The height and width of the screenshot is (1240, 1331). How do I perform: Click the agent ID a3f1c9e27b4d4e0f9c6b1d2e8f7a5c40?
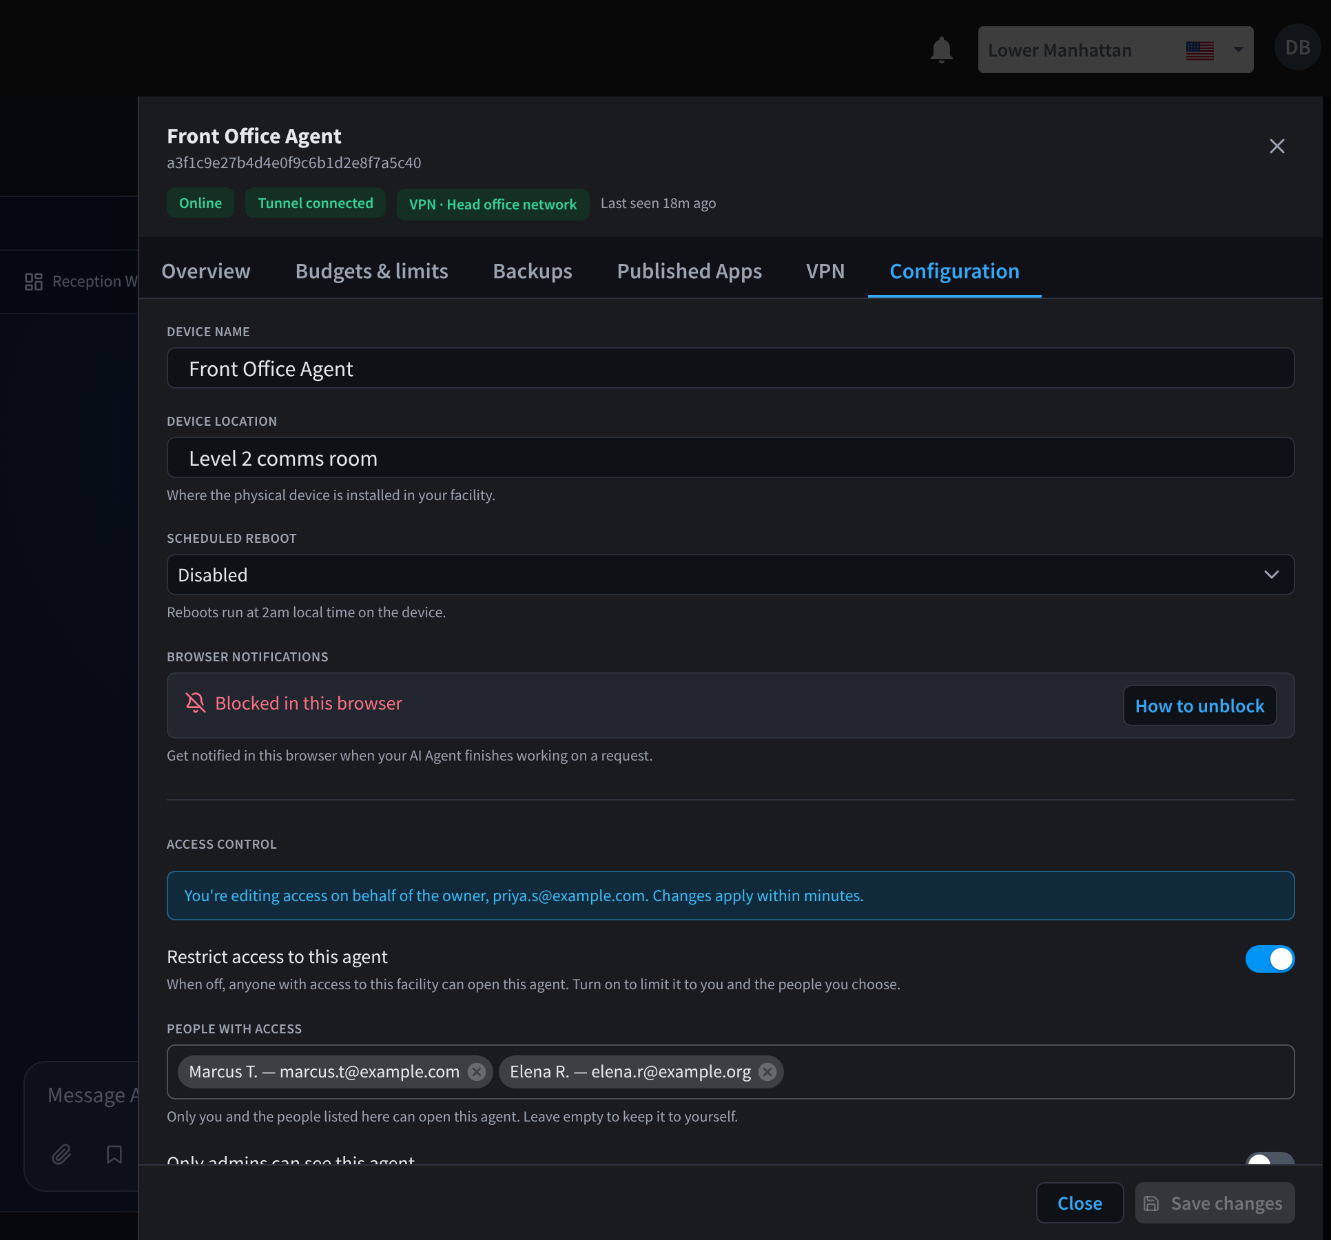[294, 163]
